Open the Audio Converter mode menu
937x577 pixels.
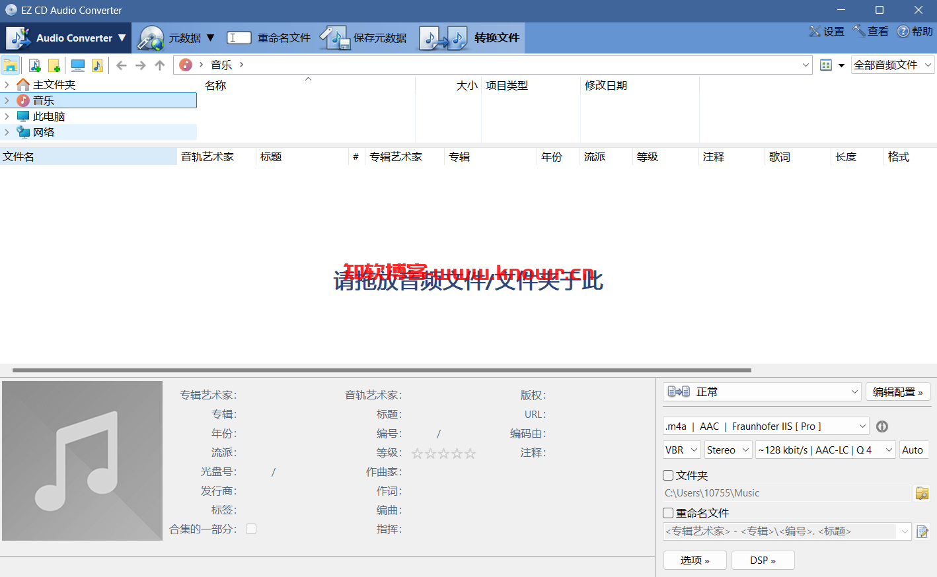coord(66,38)
